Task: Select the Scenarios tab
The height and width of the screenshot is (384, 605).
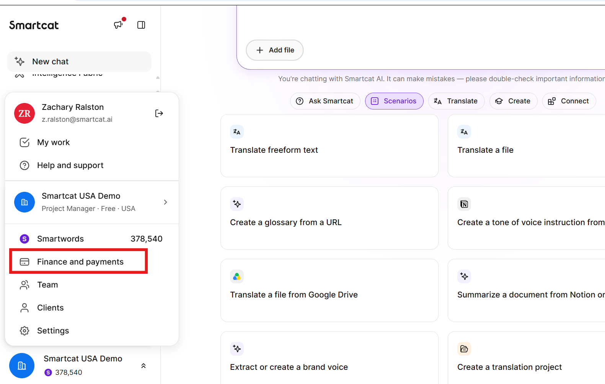Action: click(x=394, y=101)
